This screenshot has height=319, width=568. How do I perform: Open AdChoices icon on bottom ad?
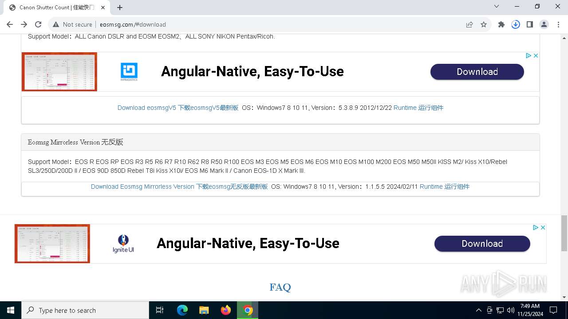point(536,227)
